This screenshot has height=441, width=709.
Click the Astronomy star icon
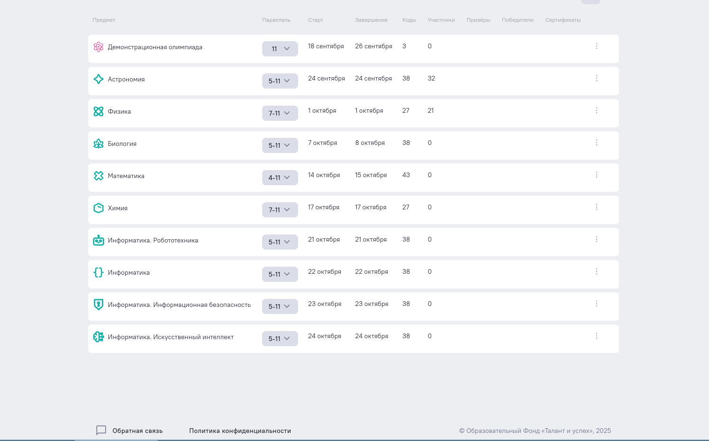click(x=98, y=79)
